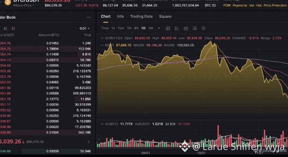The image size is (288, 157).
Task: Click the Bitcoin coin logo icon
Action: point(8,2)
